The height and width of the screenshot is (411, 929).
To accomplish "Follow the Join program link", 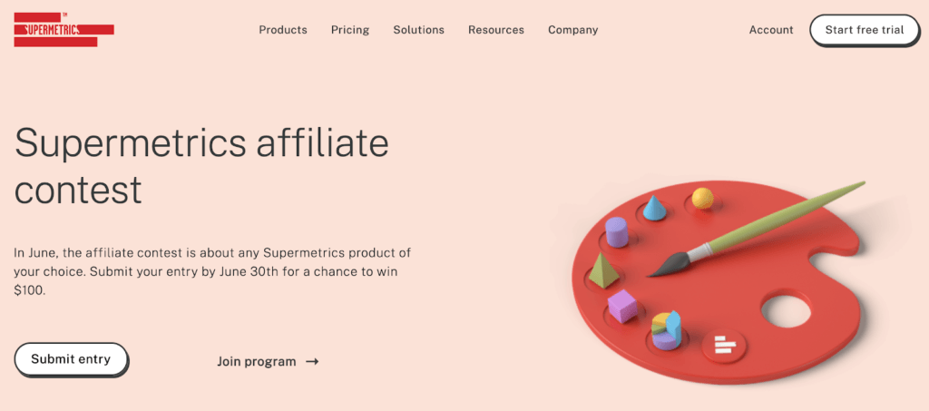I will [257, 361].
